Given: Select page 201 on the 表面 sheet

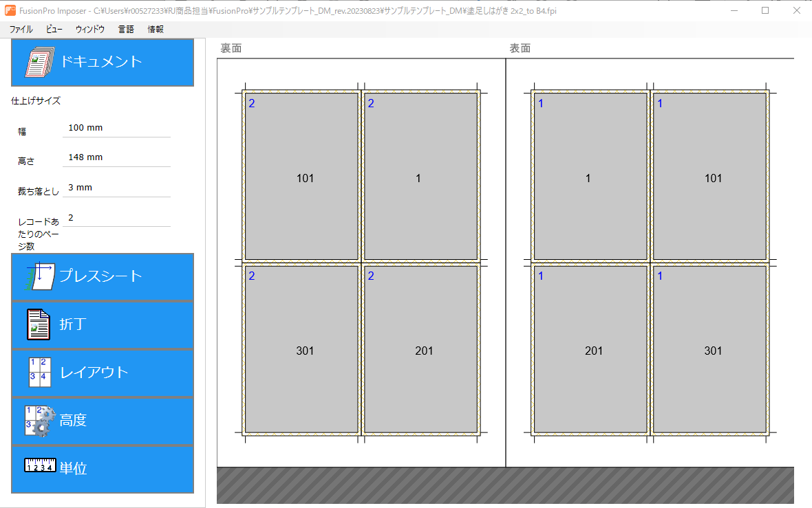Looking at the screenshot, I should [x=590, y=349].
